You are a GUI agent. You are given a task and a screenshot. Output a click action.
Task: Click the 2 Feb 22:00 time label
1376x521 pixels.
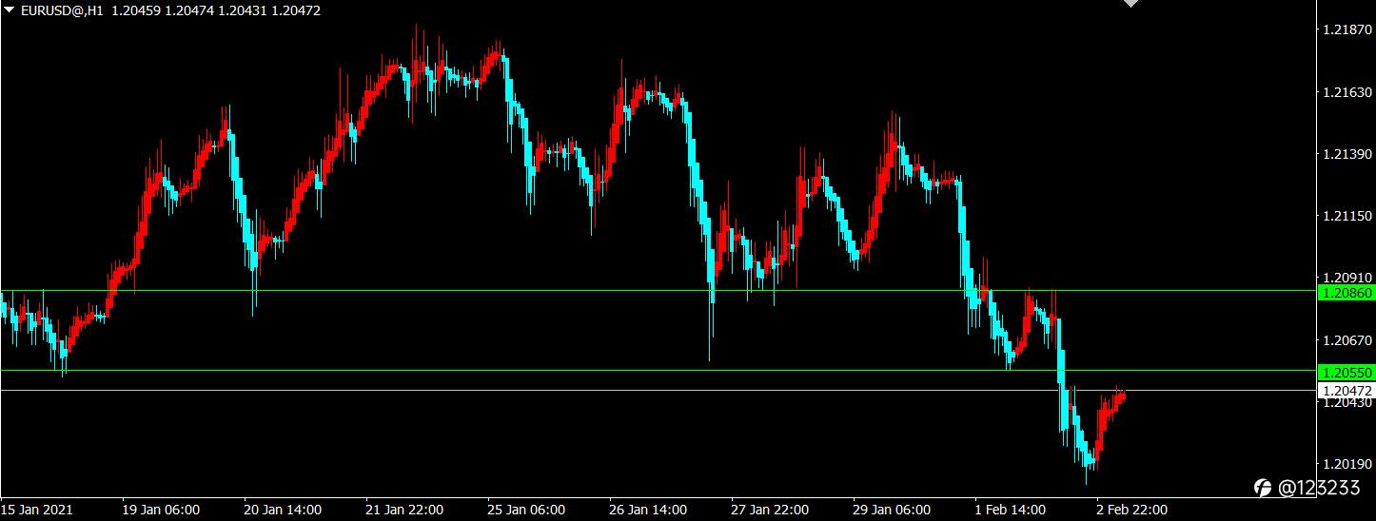point(1131,510)
